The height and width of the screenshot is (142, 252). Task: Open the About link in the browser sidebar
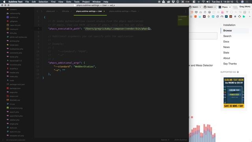point(226,58)
